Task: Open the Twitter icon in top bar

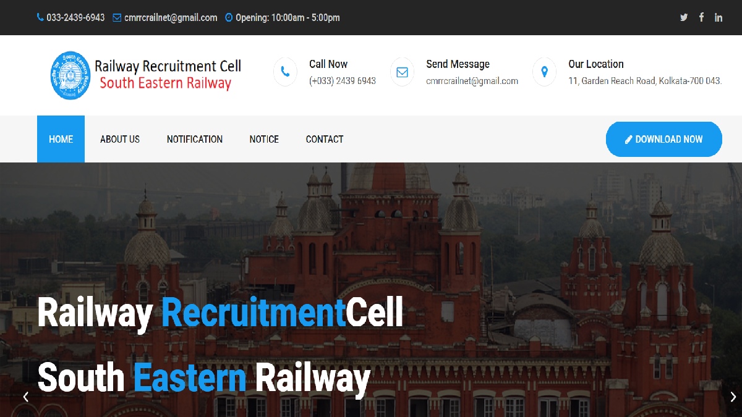Action: tap(684, 17)
